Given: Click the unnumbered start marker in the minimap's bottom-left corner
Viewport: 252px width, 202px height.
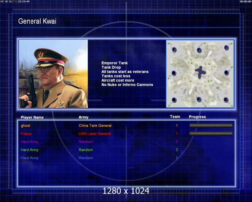Looking at the screenshot, I should tap(174, 100).
